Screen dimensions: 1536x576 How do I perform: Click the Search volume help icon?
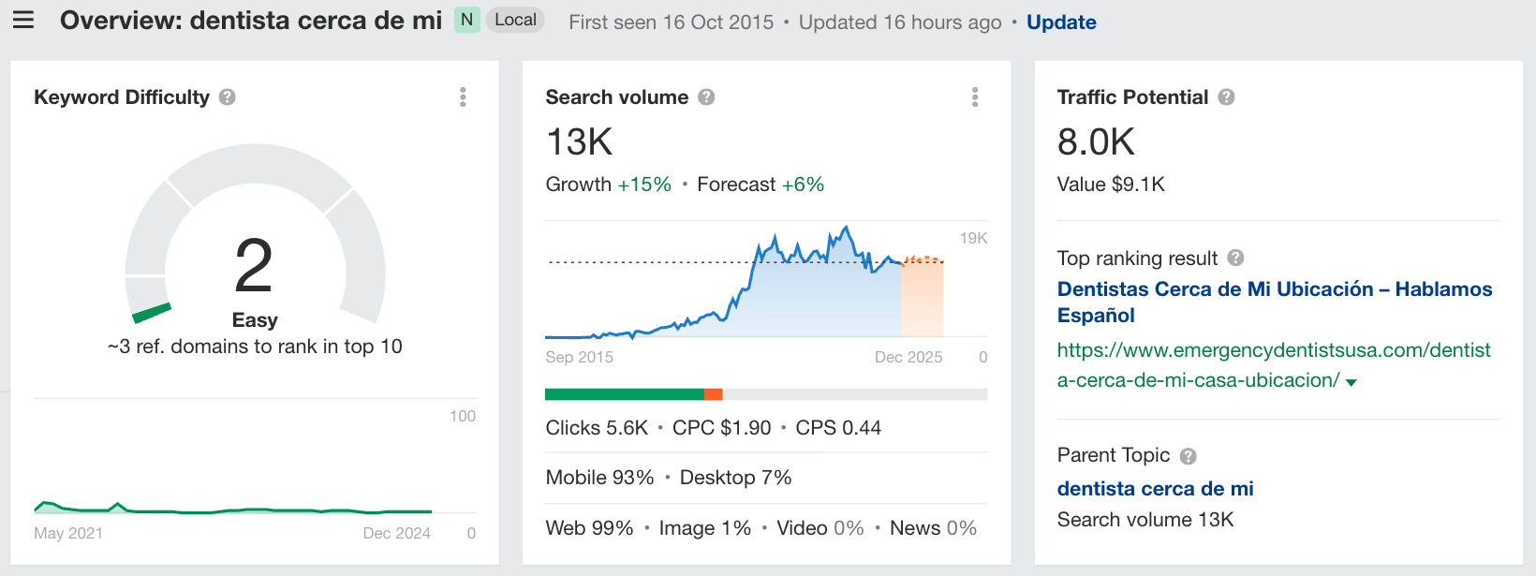click(706, 97)
